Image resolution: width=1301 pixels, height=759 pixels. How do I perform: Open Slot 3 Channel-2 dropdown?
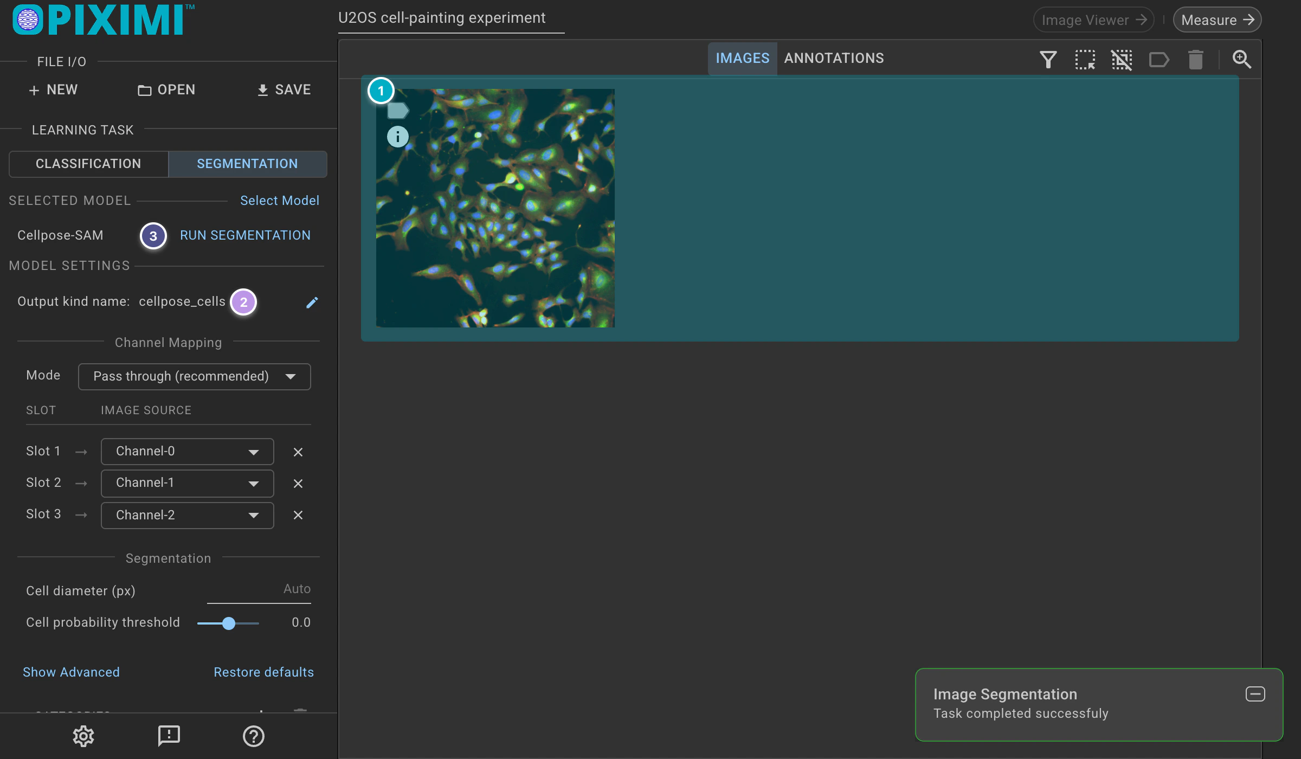[188, 515]
